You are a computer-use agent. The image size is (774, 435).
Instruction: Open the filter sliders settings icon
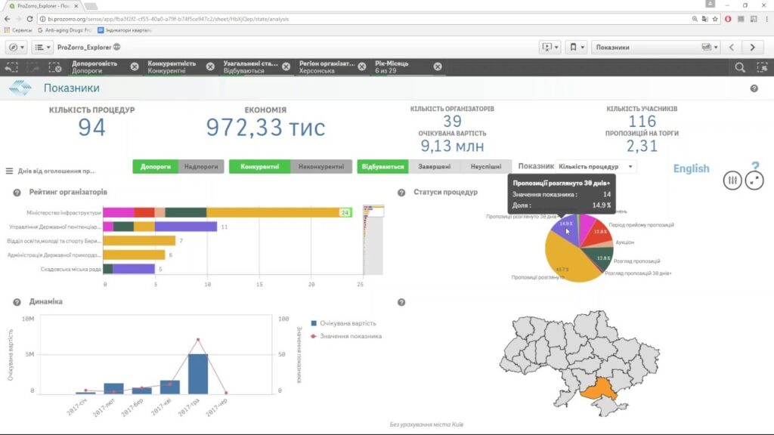point(732,180)
